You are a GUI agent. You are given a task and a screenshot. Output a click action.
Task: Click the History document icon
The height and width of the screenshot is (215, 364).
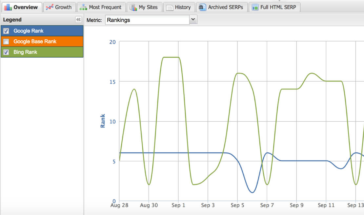pos(170,7)
